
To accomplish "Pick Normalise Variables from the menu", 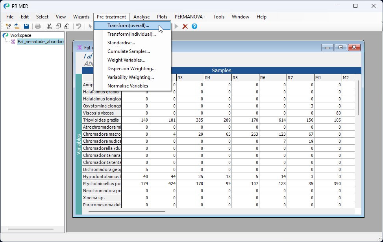I will (x=128, y=86).
